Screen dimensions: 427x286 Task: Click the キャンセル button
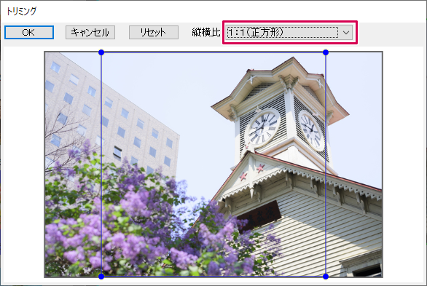coord(90,32)
